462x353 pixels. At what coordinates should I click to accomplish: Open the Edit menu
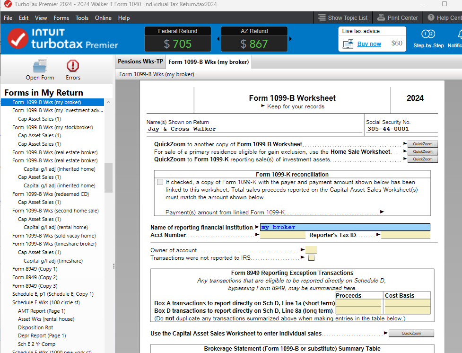24,18
